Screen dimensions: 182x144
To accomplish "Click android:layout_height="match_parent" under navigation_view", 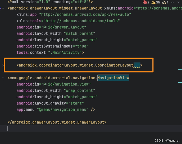I will (x=57, y=97).
